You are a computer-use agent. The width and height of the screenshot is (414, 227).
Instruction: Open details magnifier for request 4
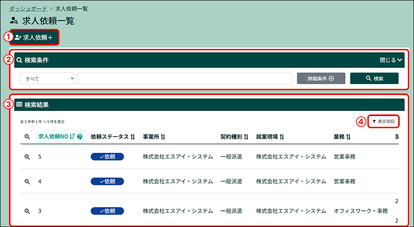pyautogui.click(x=27, y=182)
